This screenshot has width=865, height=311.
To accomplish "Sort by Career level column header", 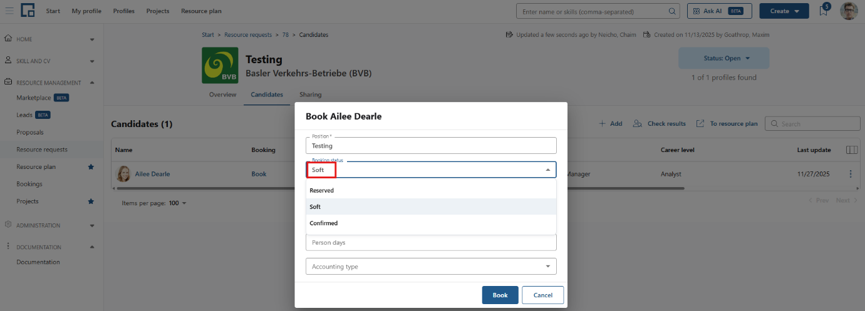I will pyautogui.click(x=678, y=150).
